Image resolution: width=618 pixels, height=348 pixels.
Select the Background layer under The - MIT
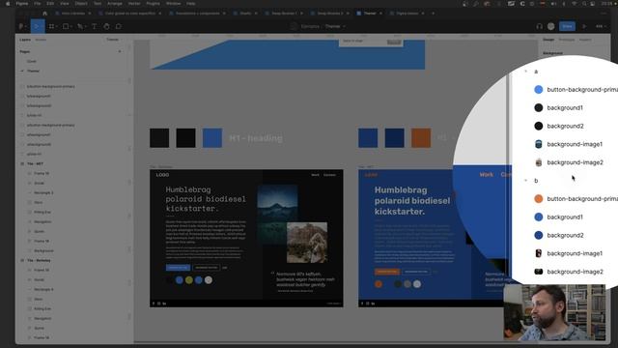43,250
